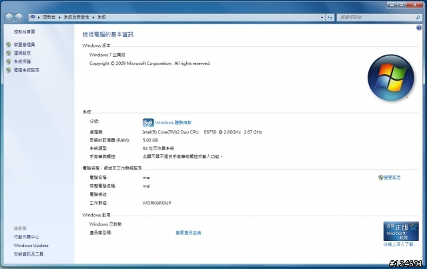
Task: Click the shield icon beside 變更設定
Action: 381,178
